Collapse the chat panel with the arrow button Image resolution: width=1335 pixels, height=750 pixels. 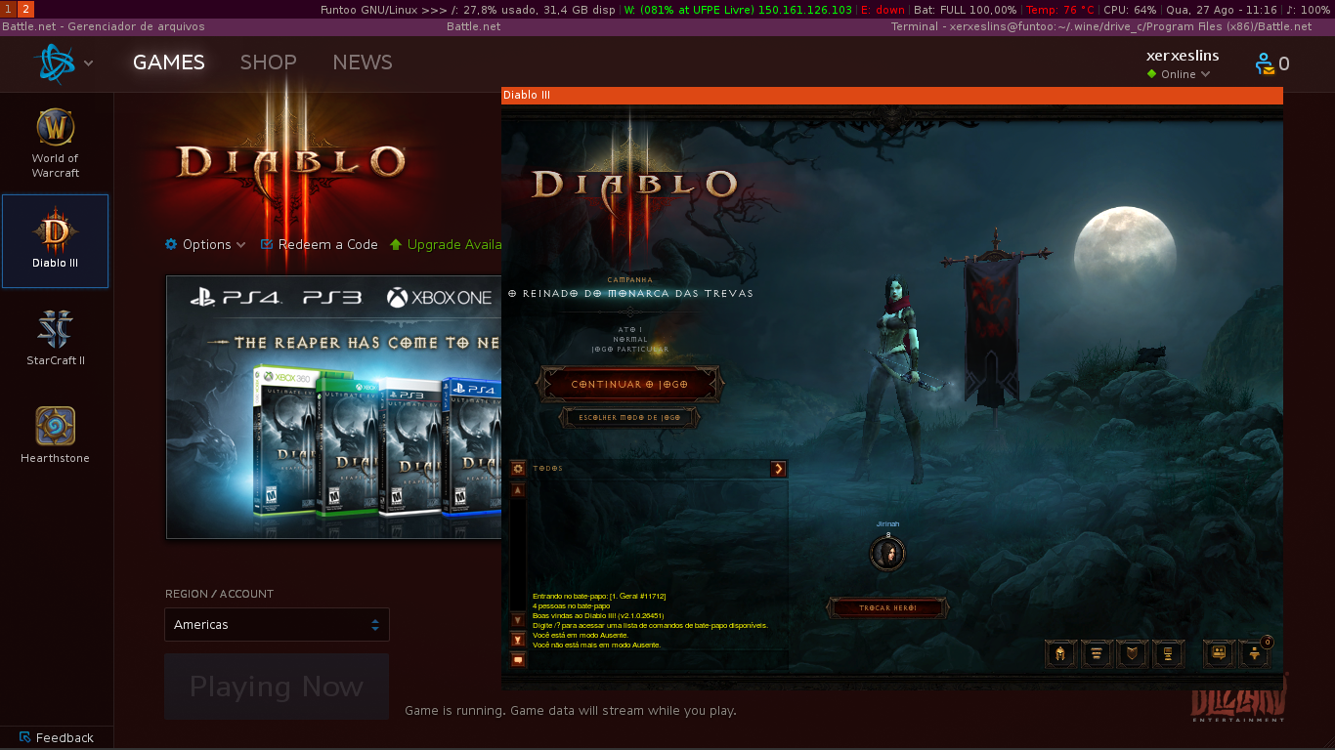[779, 469]
